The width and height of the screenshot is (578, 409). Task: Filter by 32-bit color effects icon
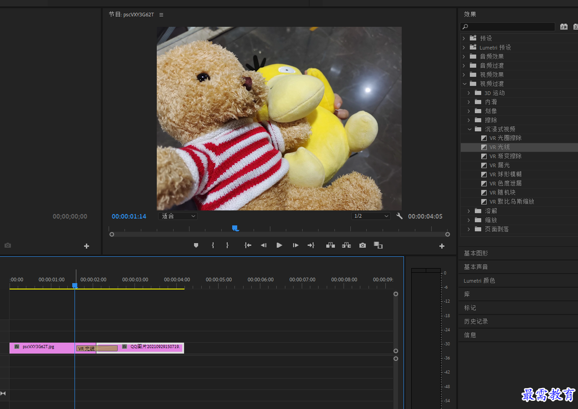575,27
